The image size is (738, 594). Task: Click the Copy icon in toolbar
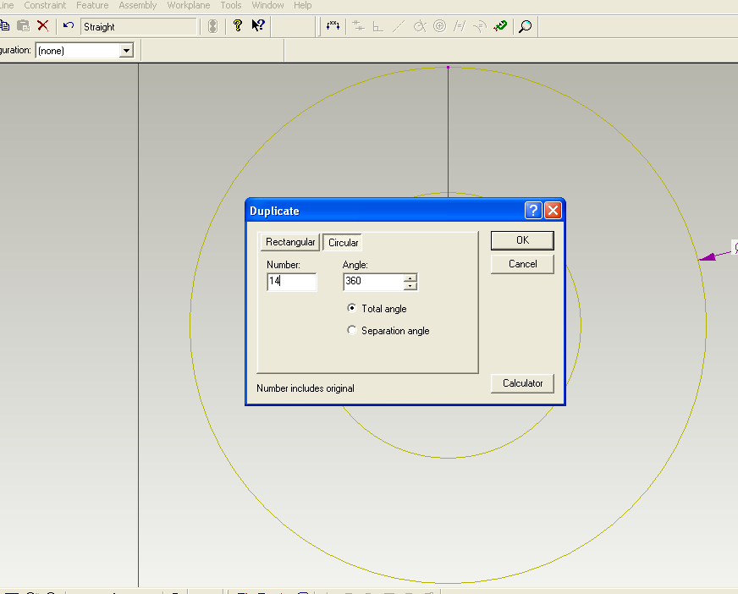click(x=4, y=25)
